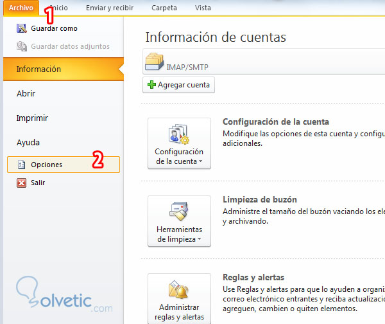
Task: Exit via the Salir label
Action: (38, 183)
